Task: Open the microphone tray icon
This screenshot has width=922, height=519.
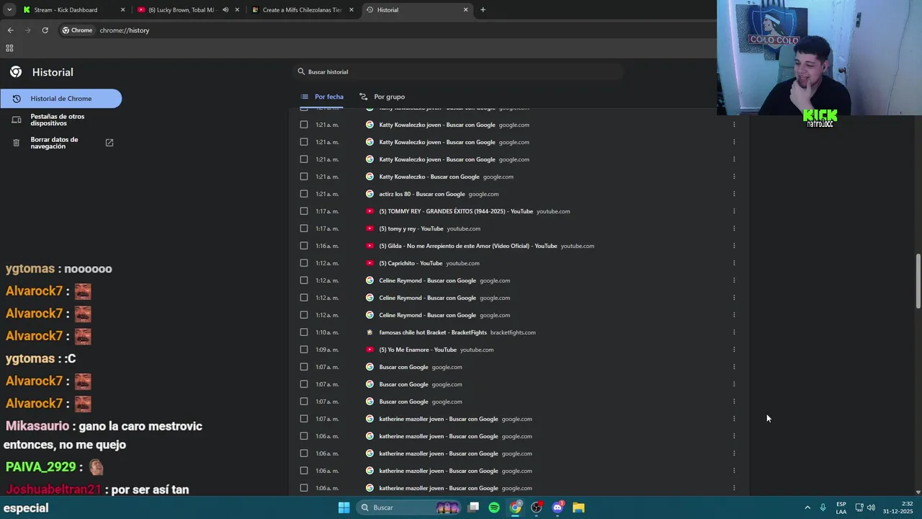Action: (823, 507)
